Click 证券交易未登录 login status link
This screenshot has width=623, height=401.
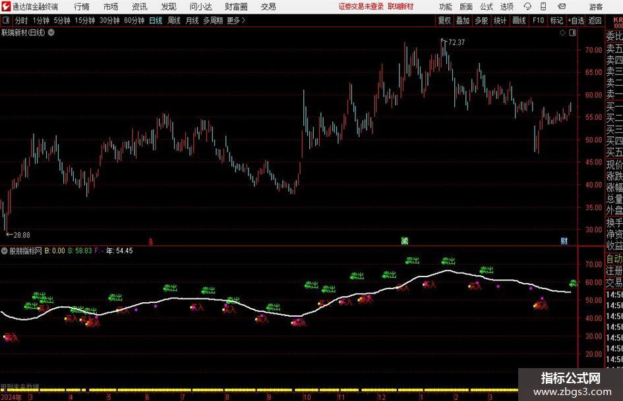click(x=361, y=7)
